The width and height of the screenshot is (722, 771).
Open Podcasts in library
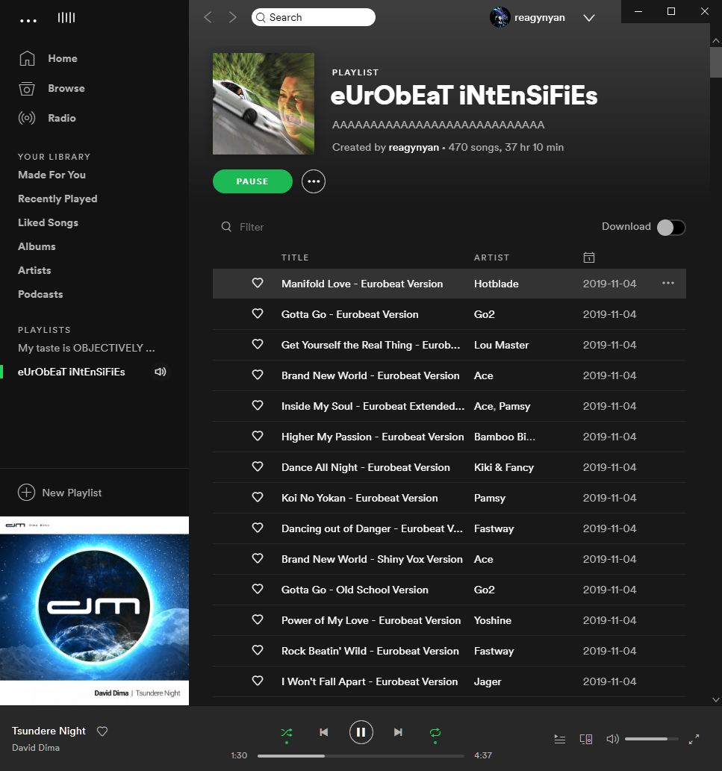[40, 294]
